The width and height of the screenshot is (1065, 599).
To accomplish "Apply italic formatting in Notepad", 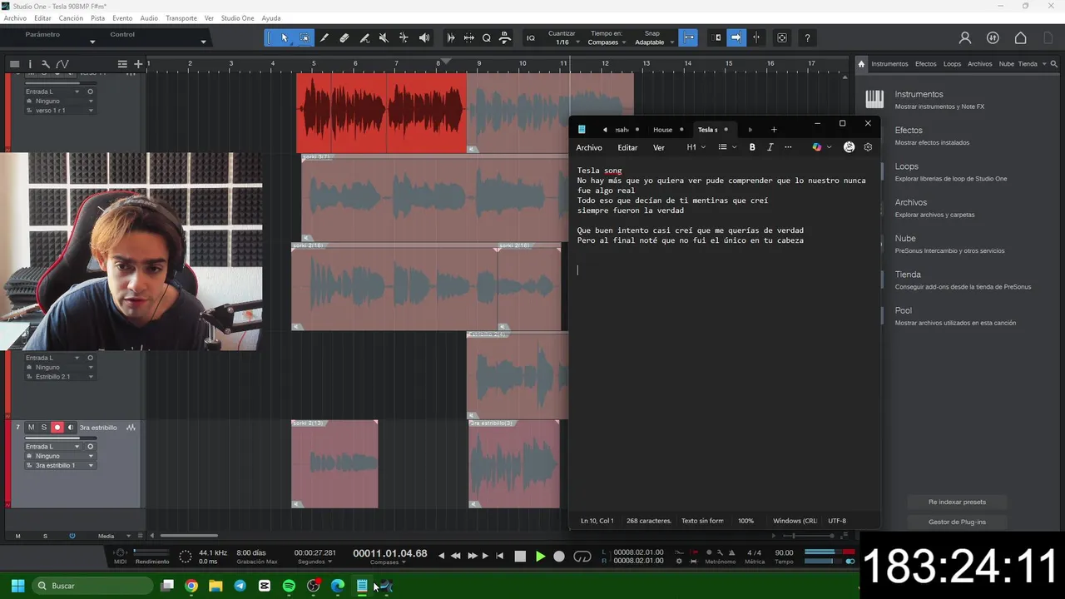I will coord(770,147).
